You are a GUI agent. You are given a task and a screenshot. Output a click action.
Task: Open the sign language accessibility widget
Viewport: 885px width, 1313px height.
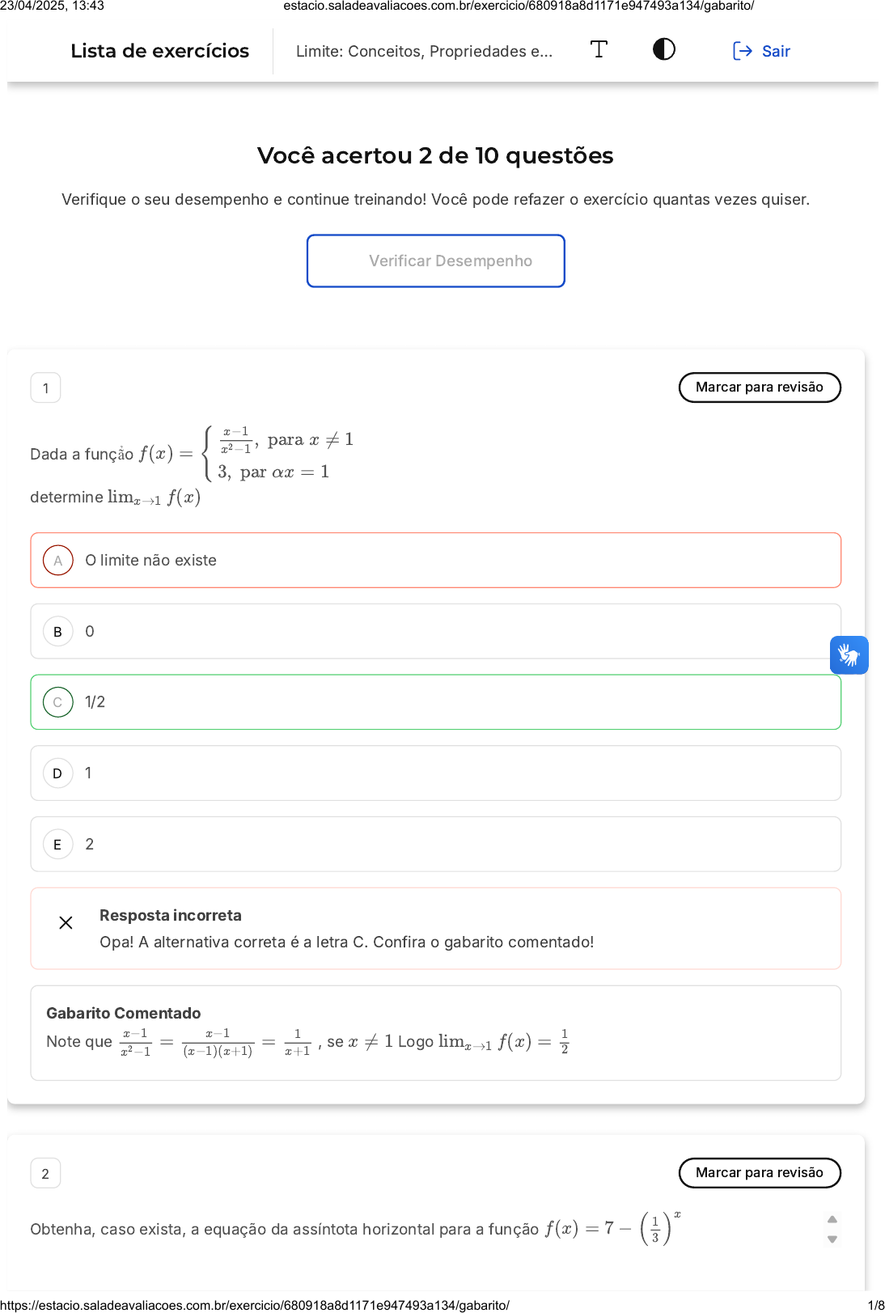tap(849, 654)
